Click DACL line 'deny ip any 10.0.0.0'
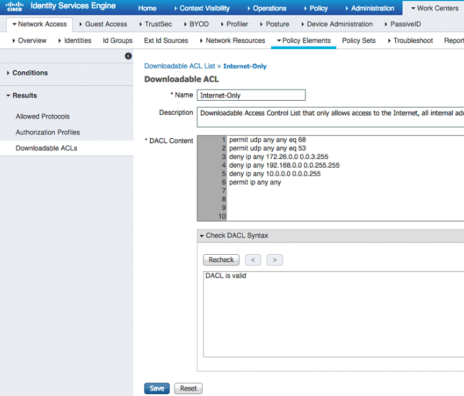 point(275,174)
